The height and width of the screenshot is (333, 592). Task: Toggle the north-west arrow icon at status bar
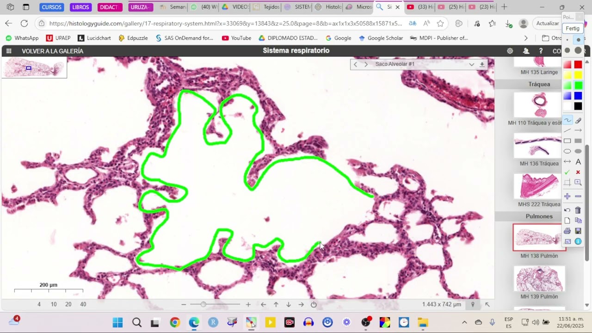coord(487,304)
